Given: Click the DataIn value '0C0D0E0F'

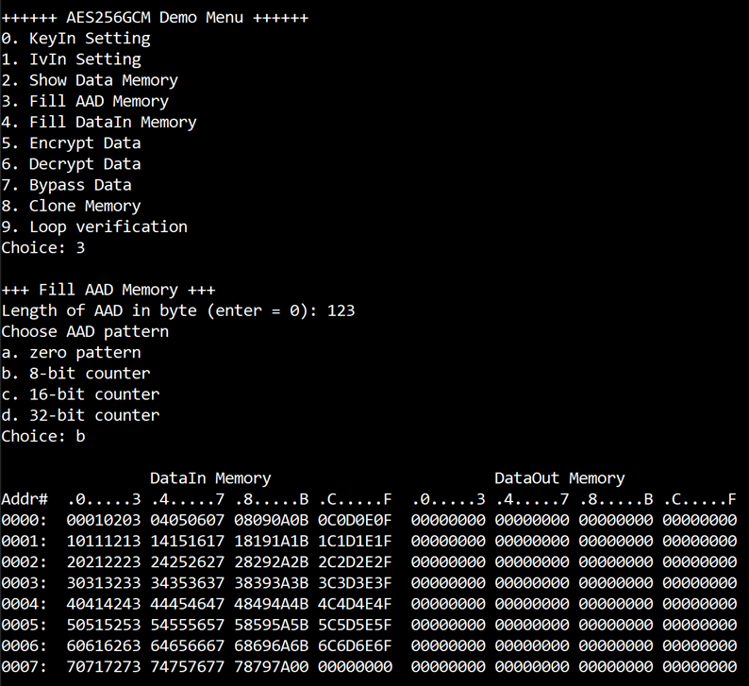Looking at the screenshot, I should [x=356, y=521].
